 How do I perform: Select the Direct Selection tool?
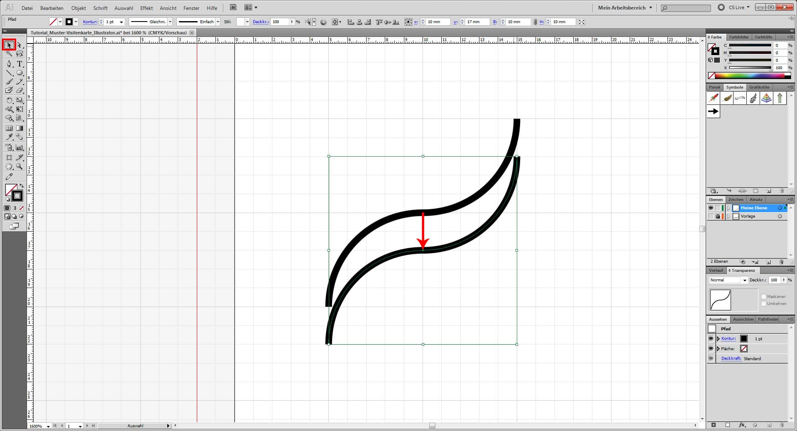click(x=19, y=45)
